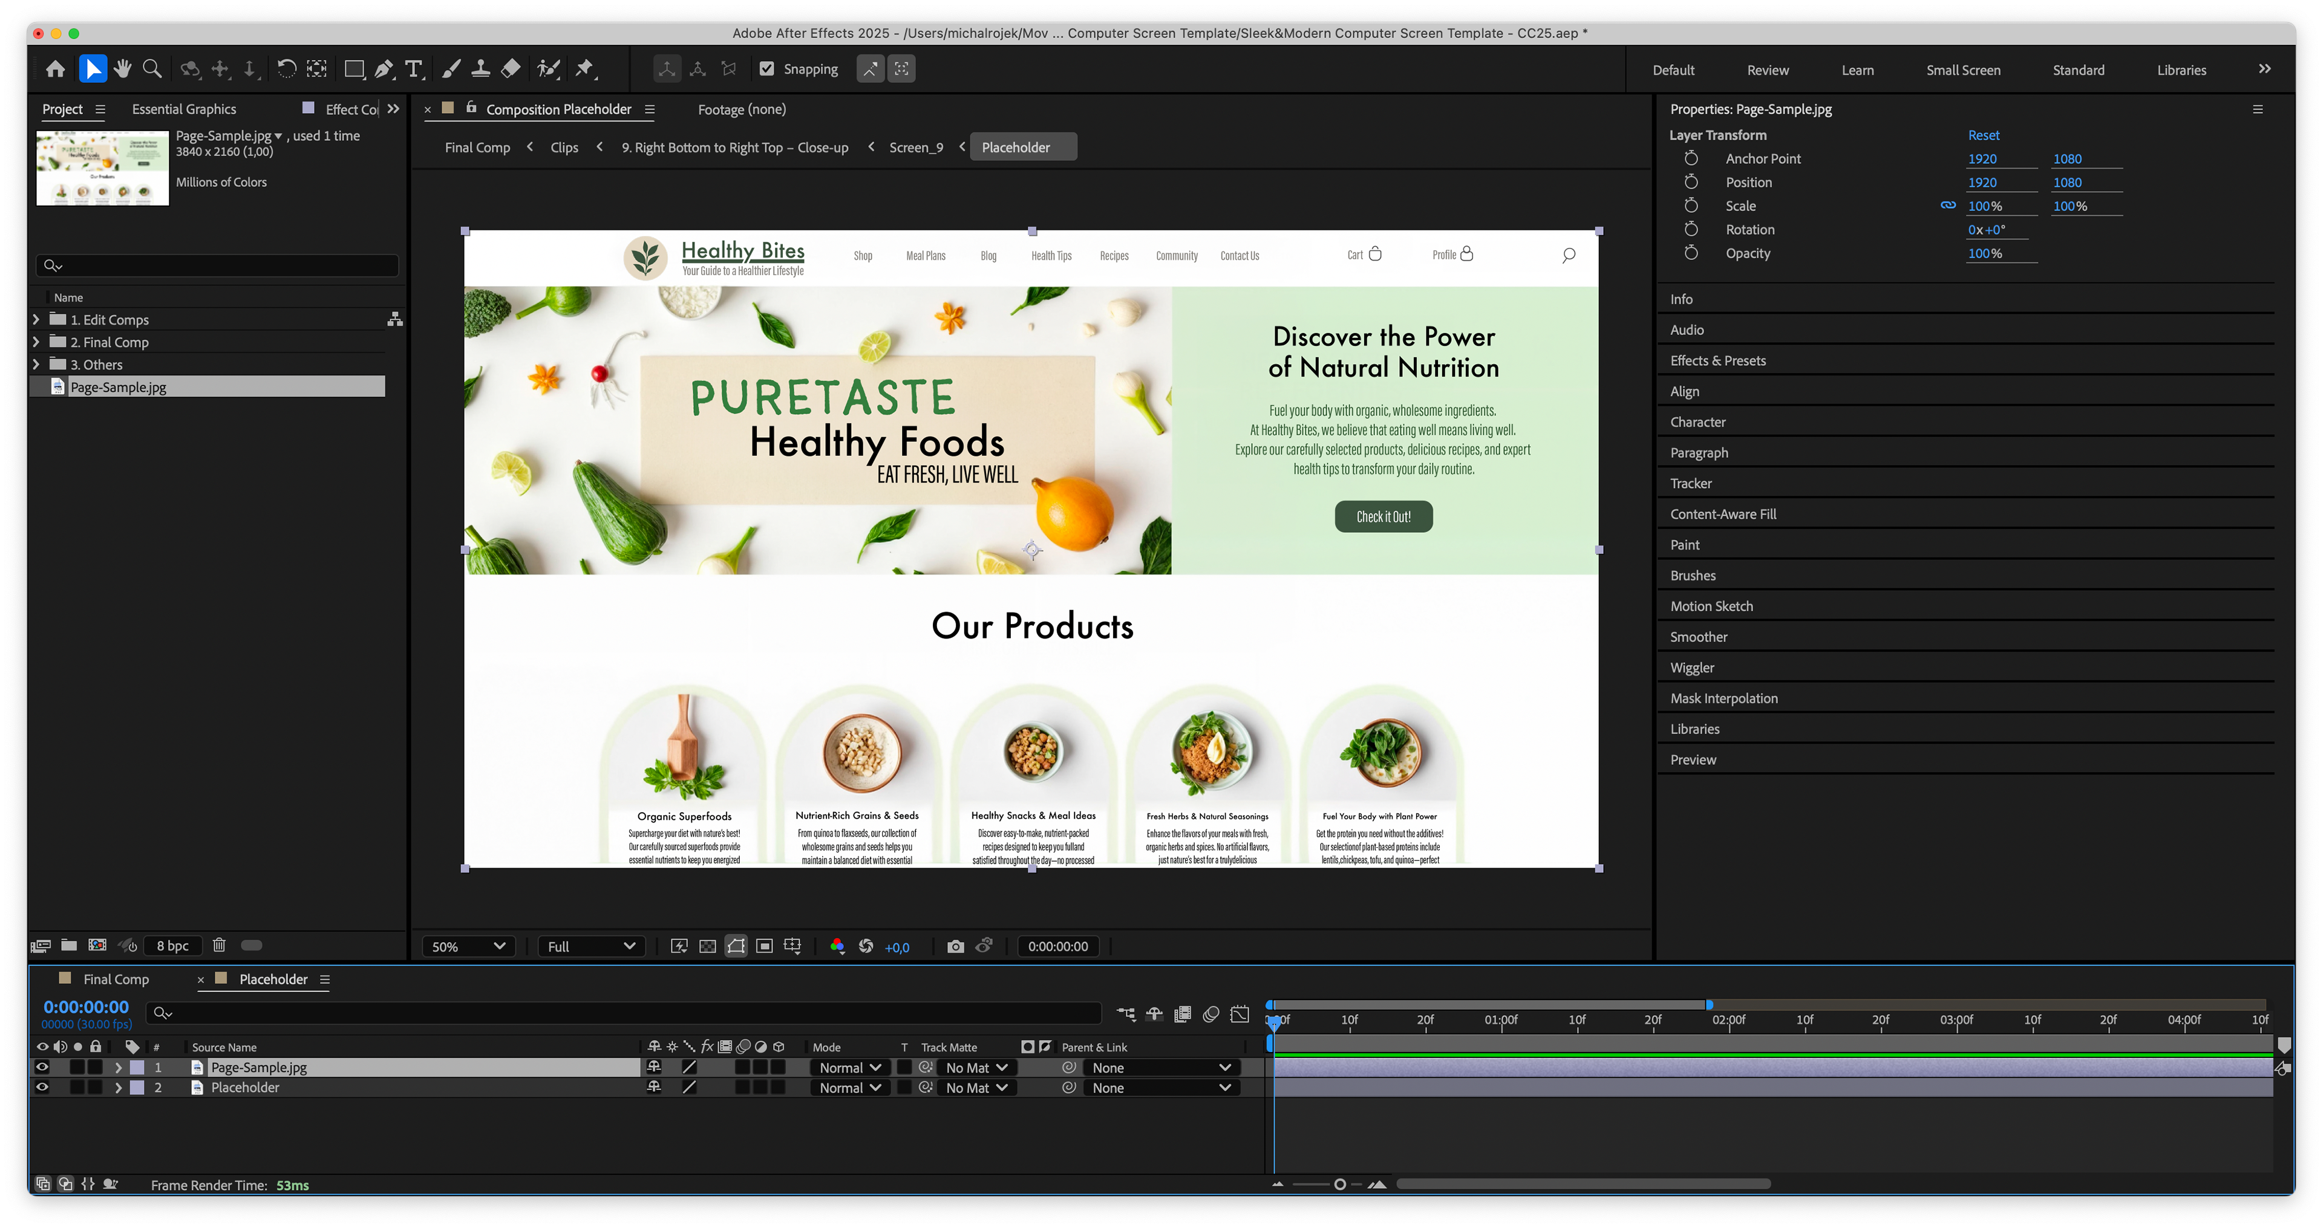This screenshot has width=2323, height=1228.
Task: Toggle the Snapping checkbox
Action: pos(766,68)
